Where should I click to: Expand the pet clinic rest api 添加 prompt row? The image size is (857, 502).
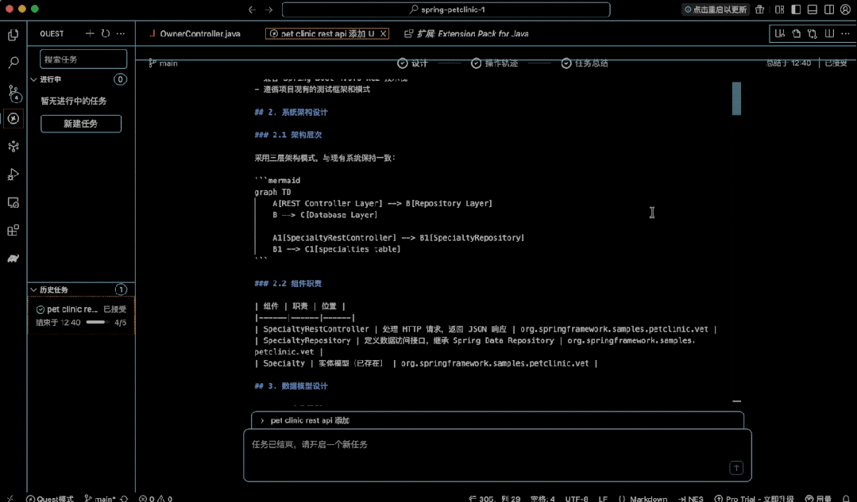[x=262, y=420]
